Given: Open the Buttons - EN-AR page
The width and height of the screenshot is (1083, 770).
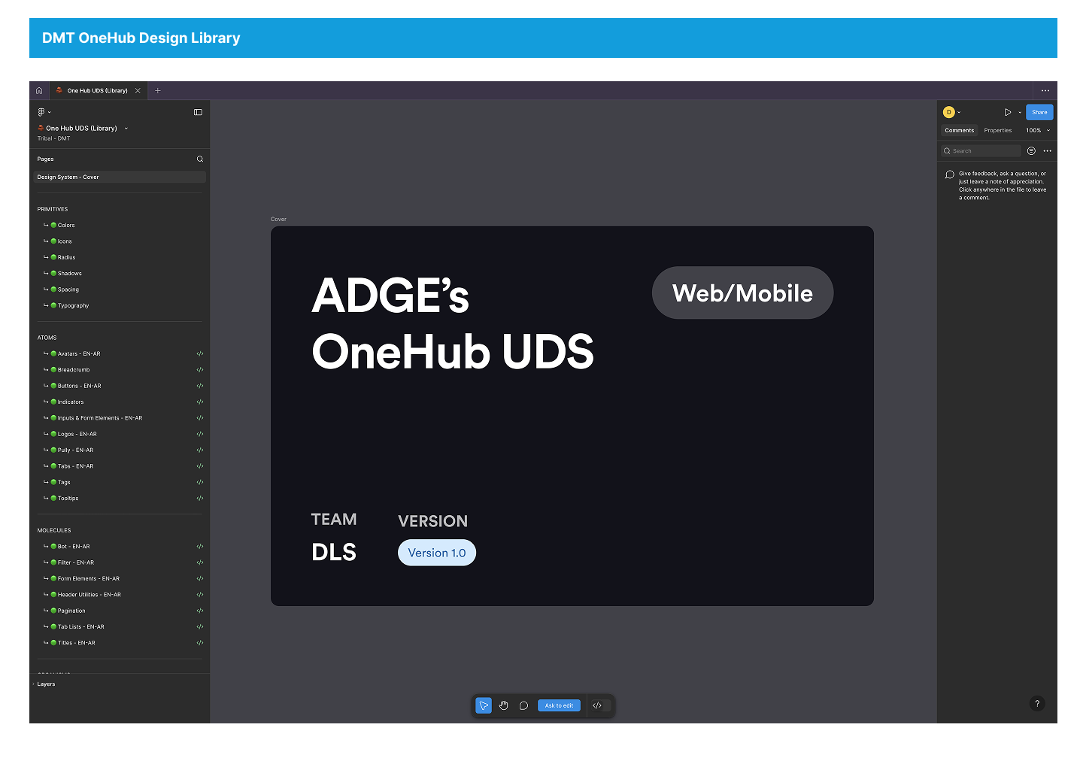Looking at the screenshot, I should 79,386.
